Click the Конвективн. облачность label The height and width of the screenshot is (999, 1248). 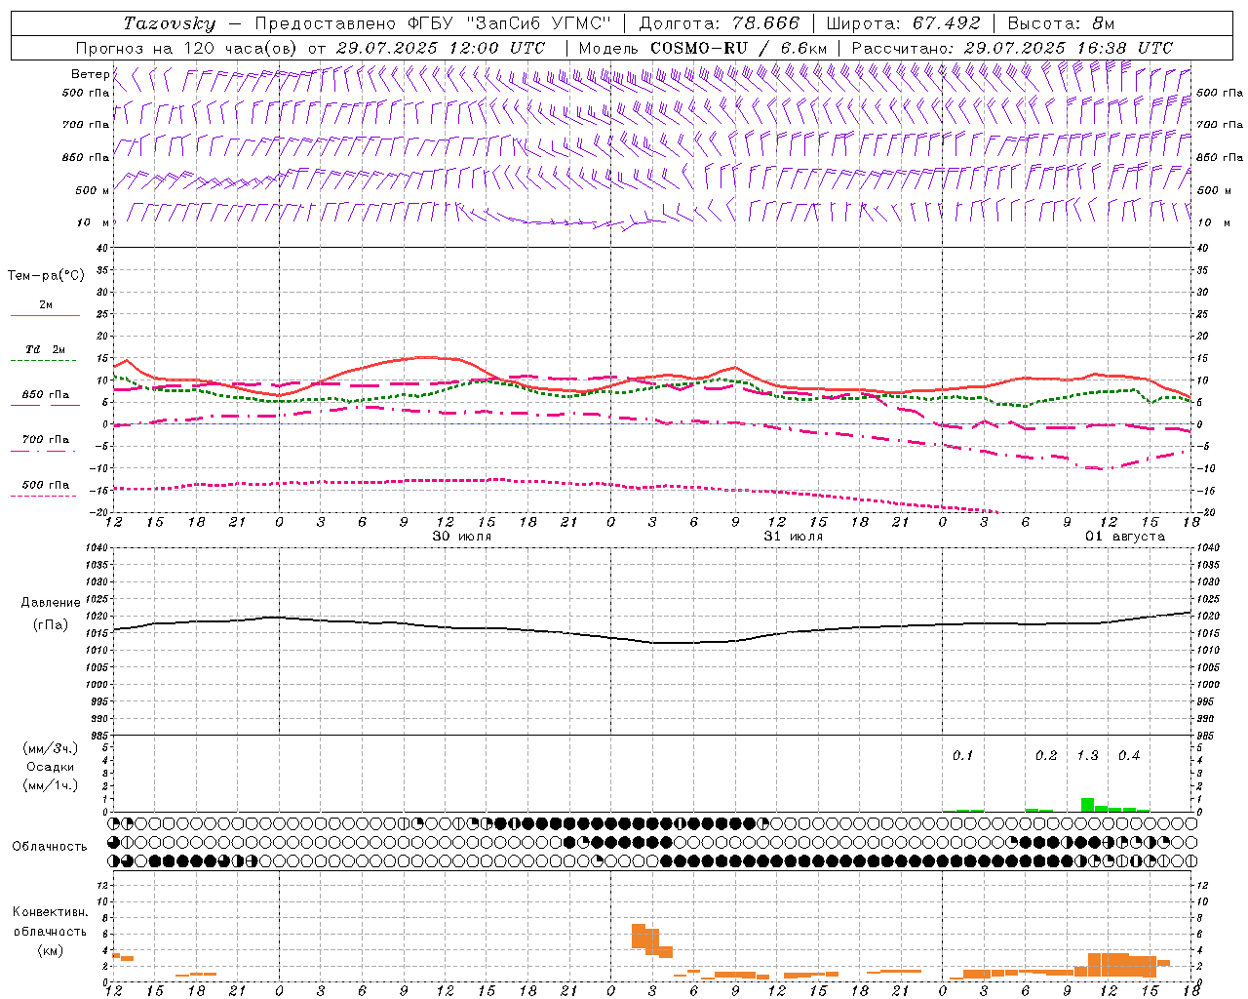(x=50, y=922)
